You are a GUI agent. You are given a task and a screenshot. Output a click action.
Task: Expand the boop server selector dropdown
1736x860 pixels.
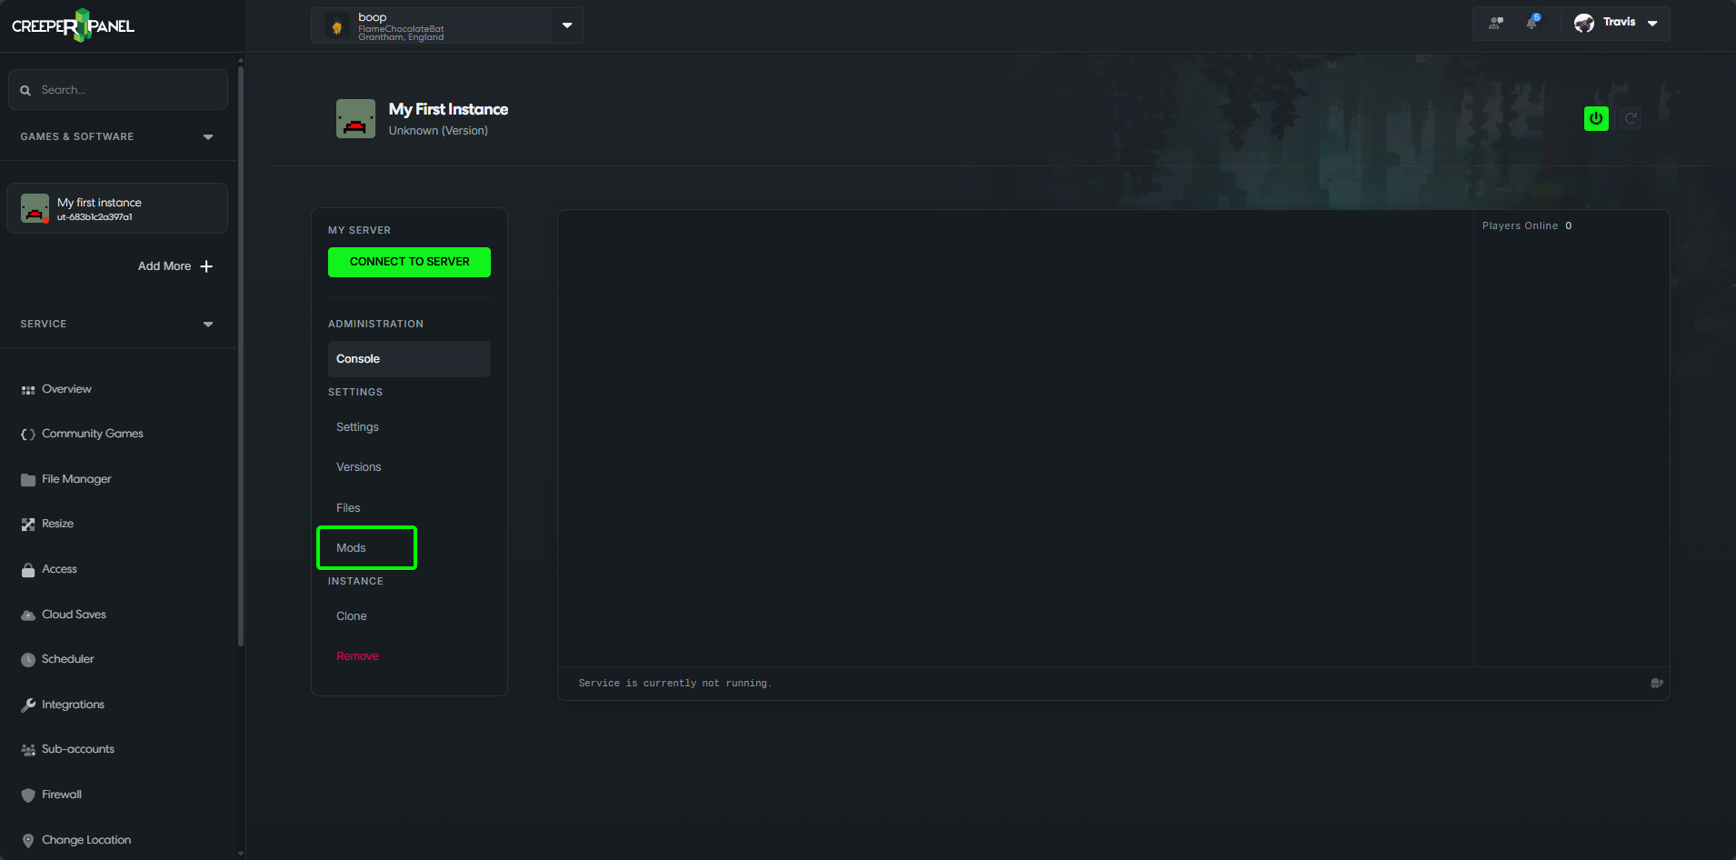pos(567,25)
